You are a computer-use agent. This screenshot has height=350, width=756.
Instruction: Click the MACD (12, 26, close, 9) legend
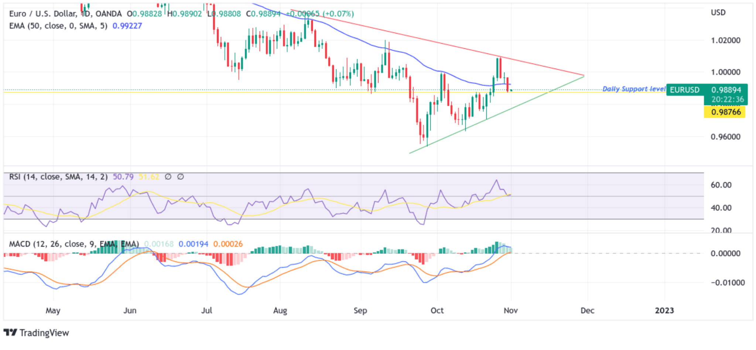(74, 244)
